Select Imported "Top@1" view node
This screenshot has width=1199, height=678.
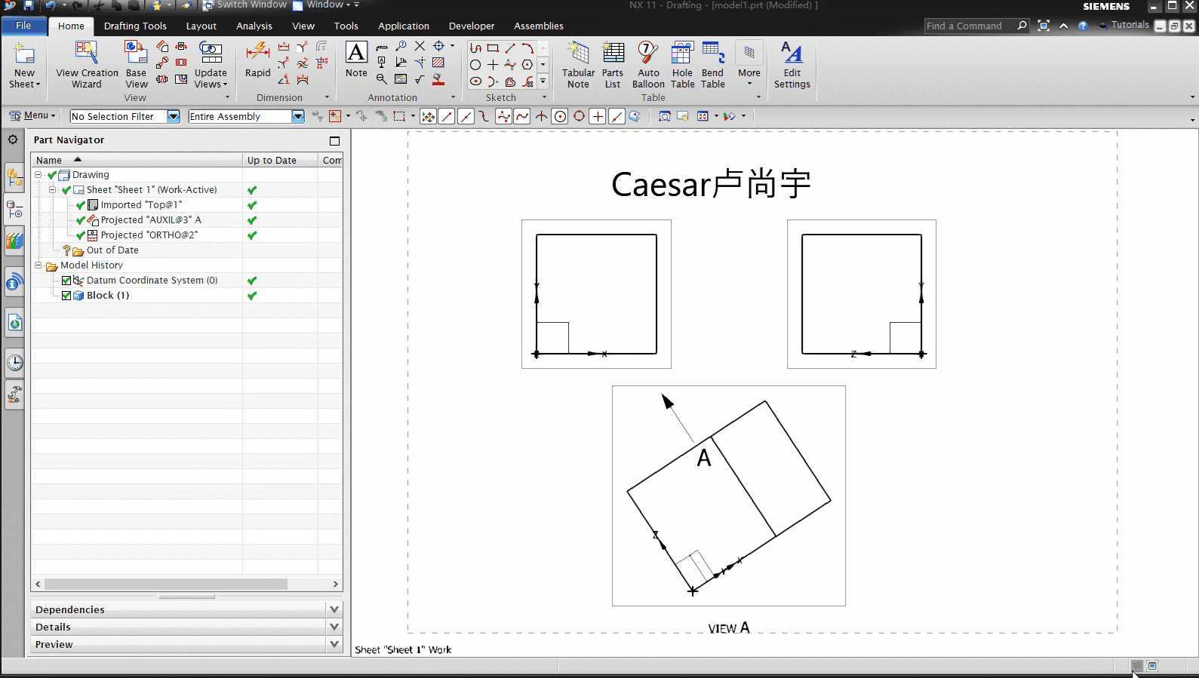click(x=141, y=205)
